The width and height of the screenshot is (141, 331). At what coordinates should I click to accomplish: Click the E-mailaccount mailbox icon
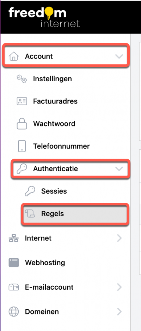14,287
